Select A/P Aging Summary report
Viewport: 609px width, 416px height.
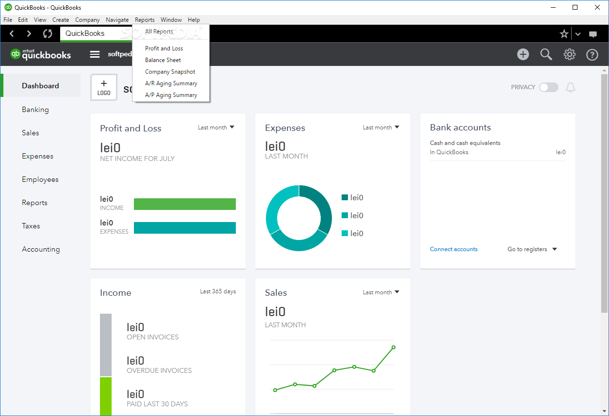[x=171, y=95]
